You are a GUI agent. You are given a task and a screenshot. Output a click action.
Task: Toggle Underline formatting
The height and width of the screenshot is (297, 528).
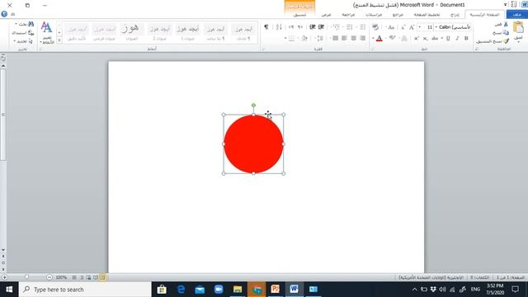pyautogui.click(x=448, y=39)
